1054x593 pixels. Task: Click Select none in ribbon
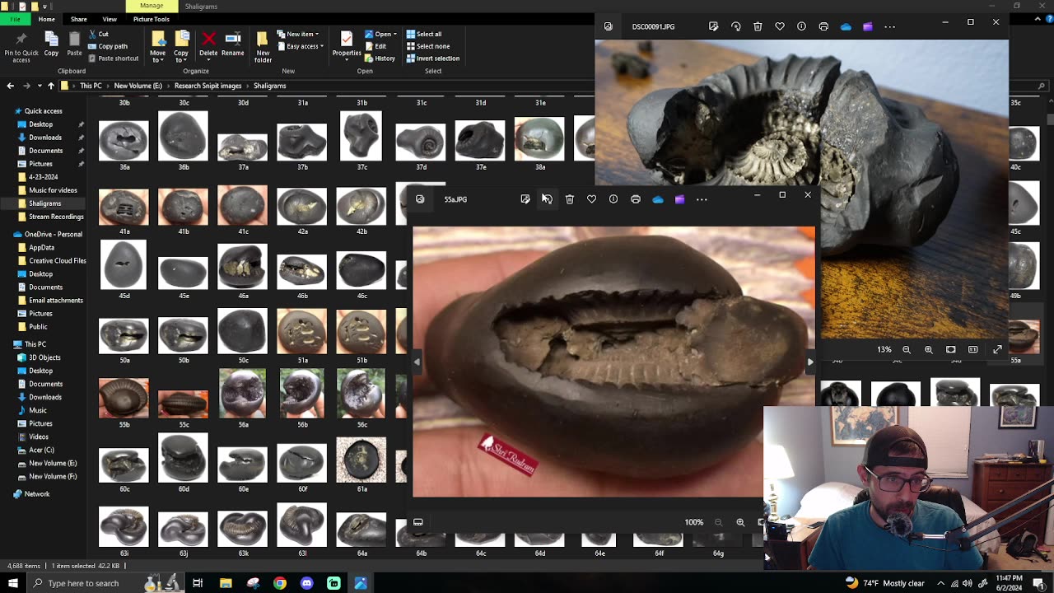427,46
